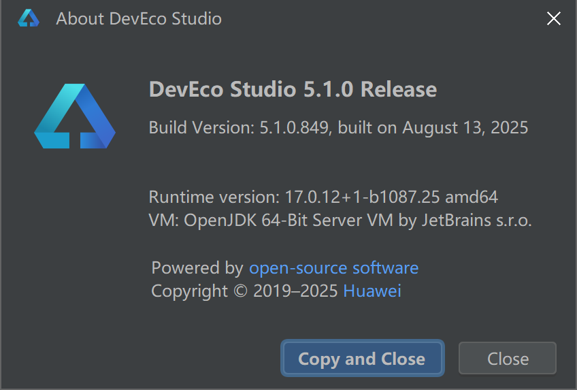
Task: Click the About DevEco Studio window title
Action: [x=139, y=19]
